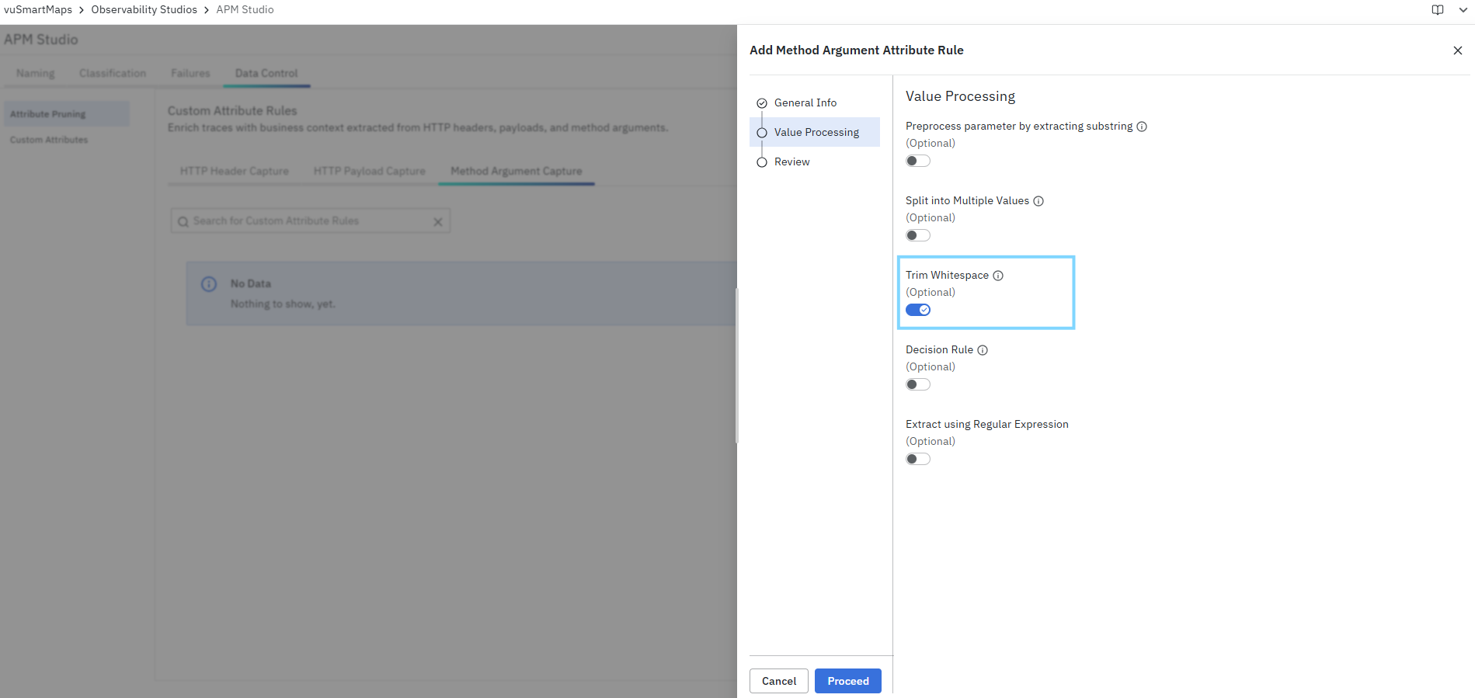
Task: Focus the Search for Custom Attribute Rules field
Action: pos(310,221)
